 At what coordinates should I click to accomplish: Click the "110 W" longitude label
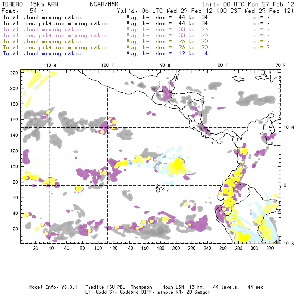50,65
